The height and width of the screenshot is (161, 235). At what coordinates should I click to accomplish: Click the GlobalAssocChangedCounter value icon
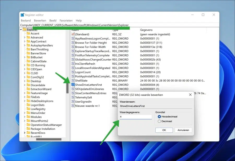73,59
